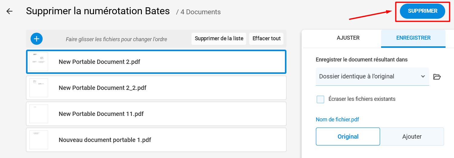Select New Portable Document 2_2.pdf row

tap(156, 88)
